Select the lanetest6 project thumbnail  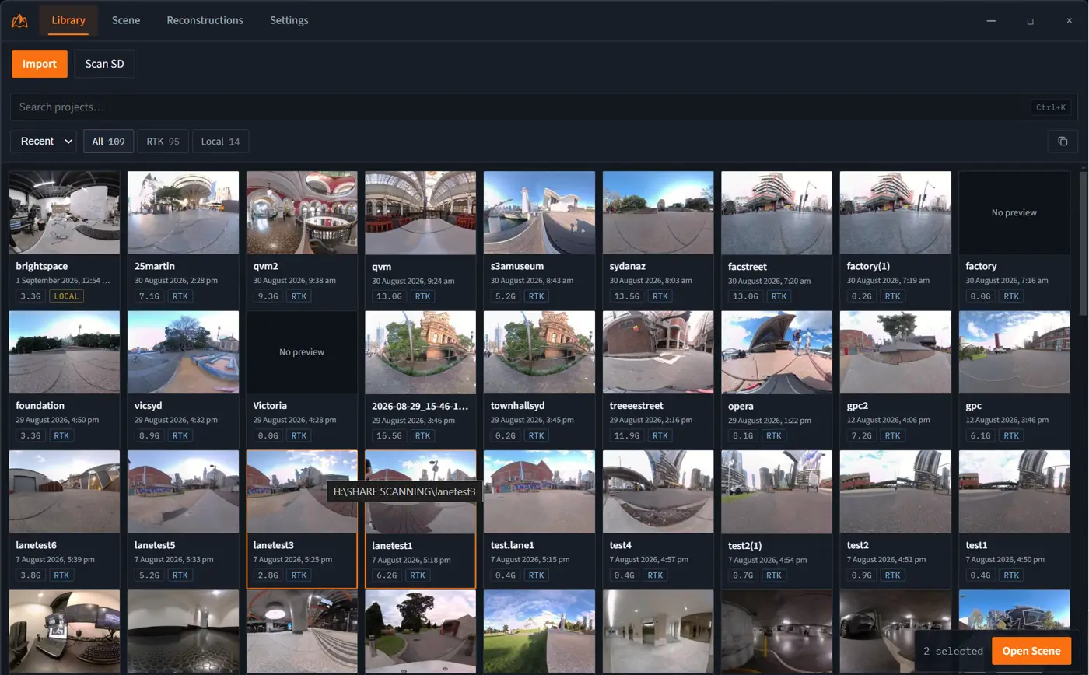tap(65, 492)
